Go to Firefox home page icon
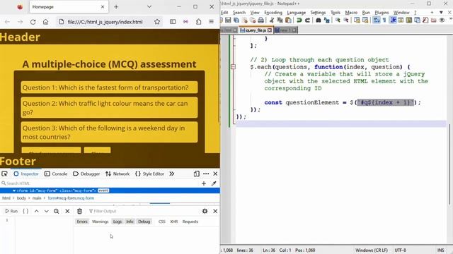The height and width of the screenshot is (254, 453). click(x=45, y=22)
